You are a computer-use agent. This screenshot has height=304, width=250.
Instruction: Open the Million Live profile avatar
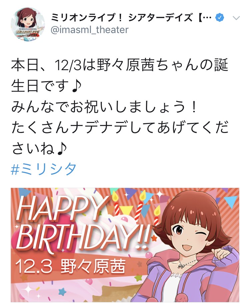click(28, 24)
